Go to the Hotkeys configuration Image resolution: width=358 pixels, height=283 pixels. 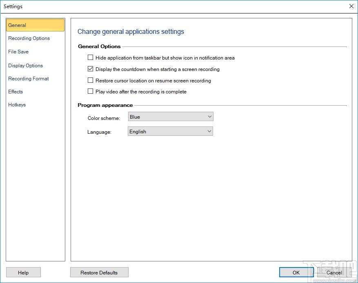[x=17, y=105]
